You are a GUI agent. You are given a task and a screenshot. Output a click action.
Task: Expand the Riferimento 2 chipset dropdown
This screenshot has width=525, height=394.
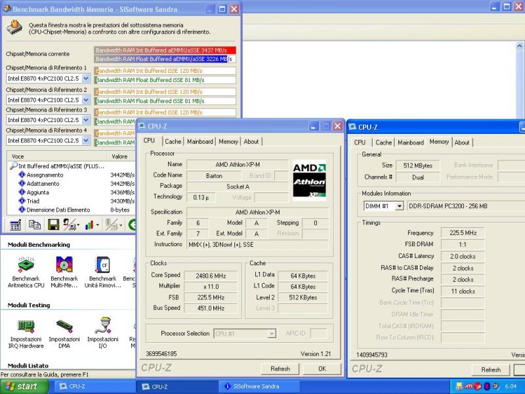click(x=86, y=100)
